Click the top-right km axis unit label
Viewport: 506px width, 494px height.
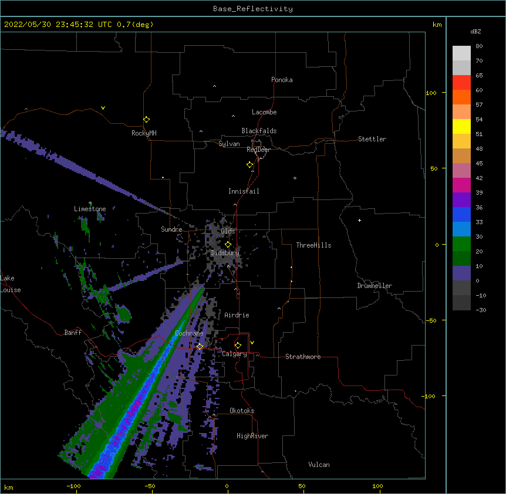pos(437,25)
